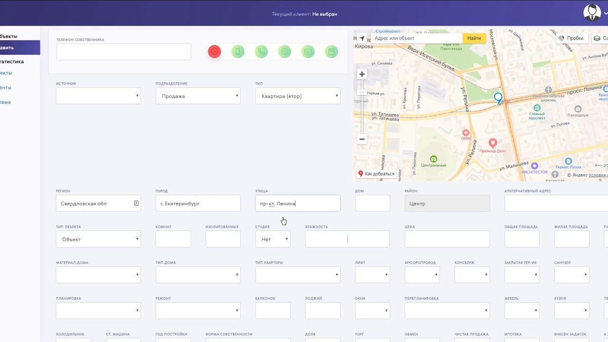
Task: Click the region field list icon
Action: click(x=136, y=203)
